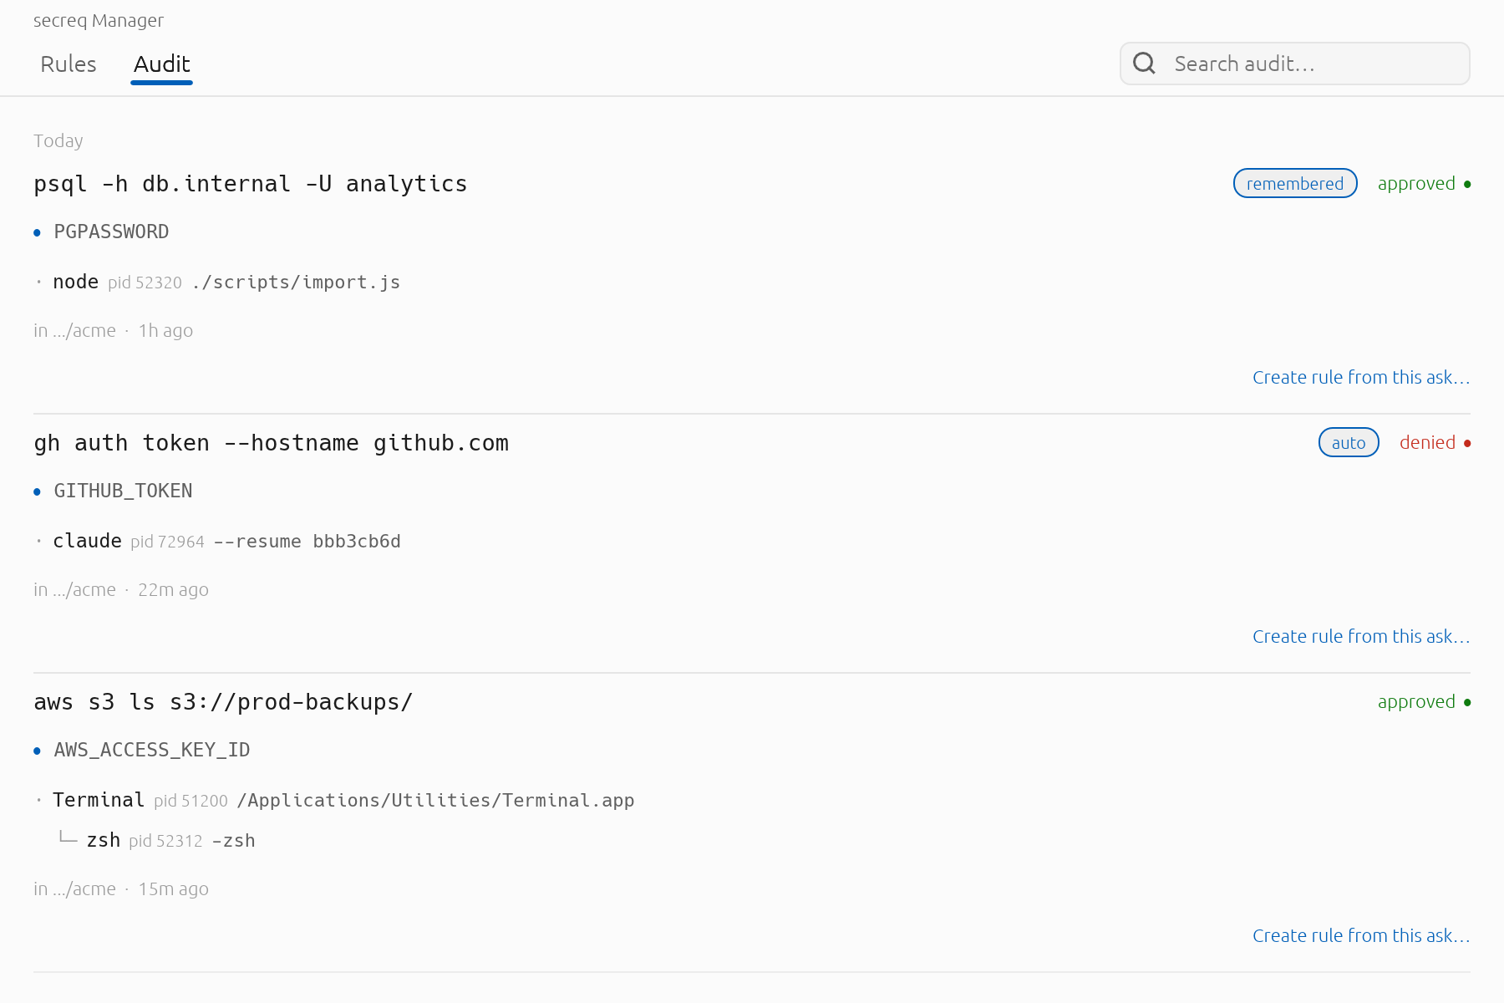1504x1003 pixels.
Task: Click --resume bbb3cb6d argument text
Action: (307, 542)
